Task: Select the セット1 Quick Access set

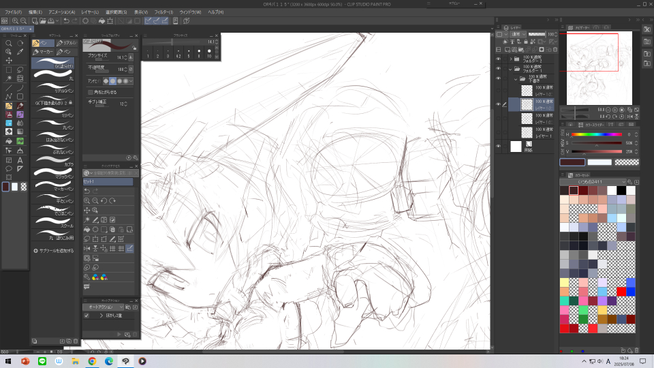Action: 108,181
